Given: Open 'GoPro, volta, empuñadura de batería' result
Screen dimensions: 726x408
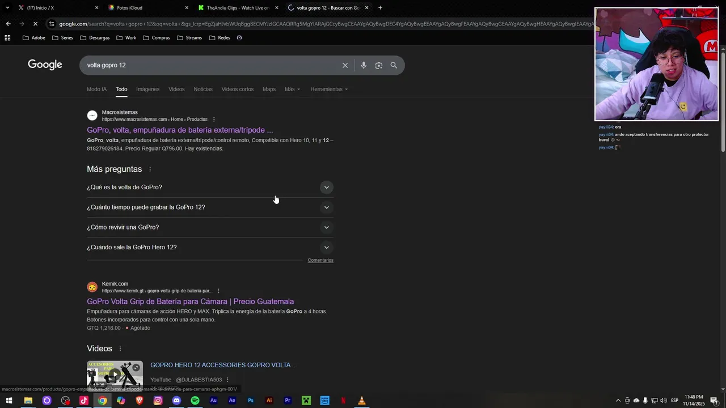Looking at the screenshot, I should 180,130.
